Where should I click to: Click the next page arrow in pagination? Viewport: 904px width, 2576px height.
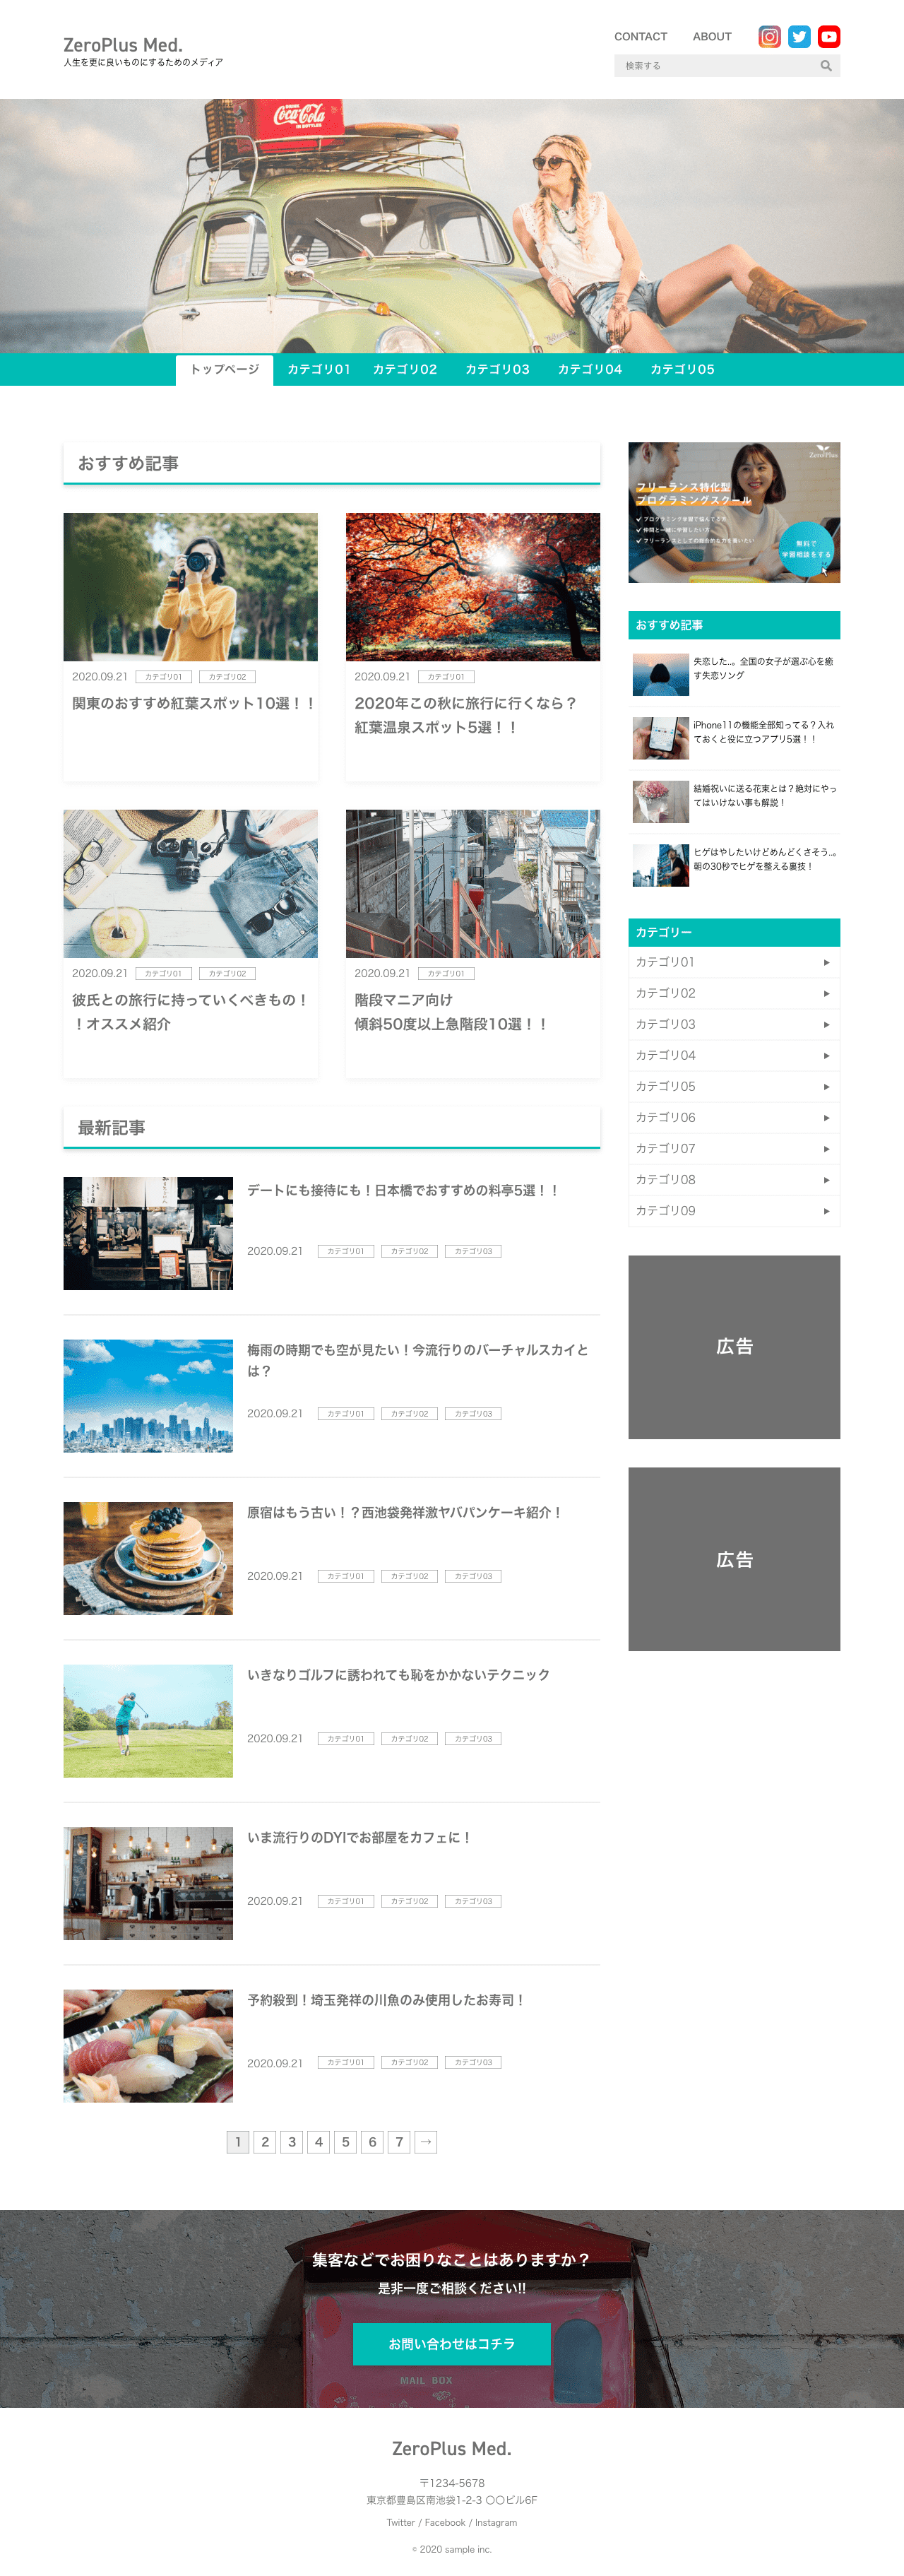pos(426,2141)
